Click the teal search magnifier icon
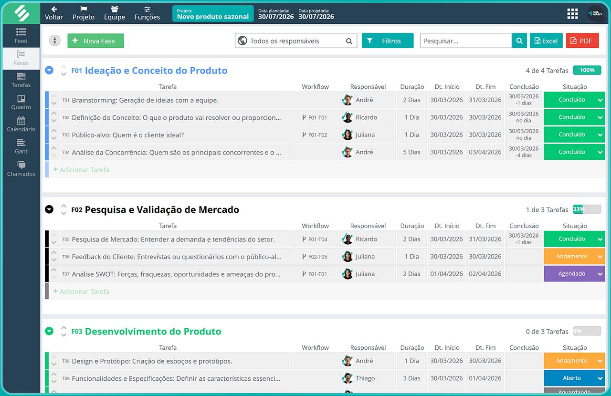Screen dimensions: 611x396 (x=519, y=41)
